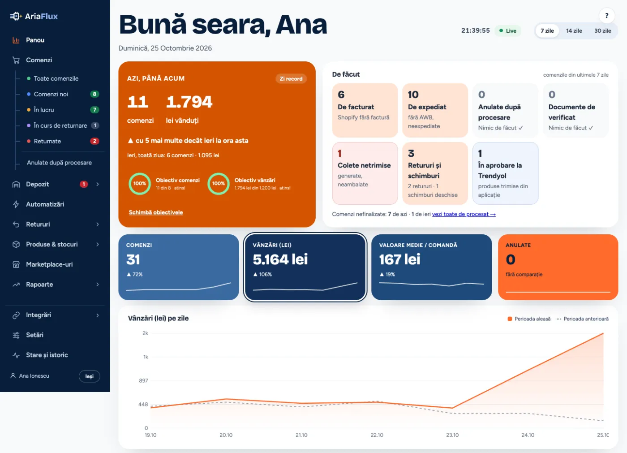
Task: Expand the Depozit submenu chevron
Action: tap(98, 184)
